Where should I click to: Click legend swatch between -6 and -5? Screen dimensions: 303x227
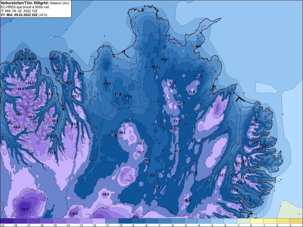click(178, 221)
